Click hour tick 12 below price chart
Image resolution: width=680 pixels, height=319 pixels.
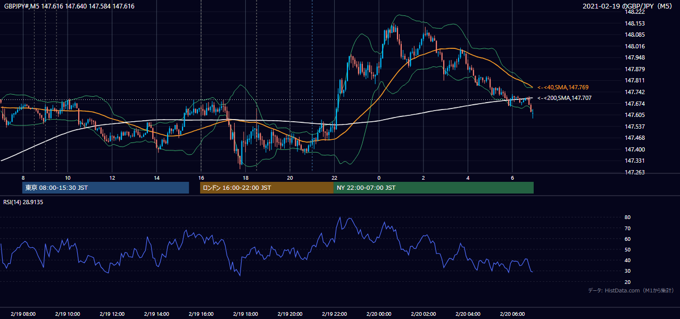[112, 178]
